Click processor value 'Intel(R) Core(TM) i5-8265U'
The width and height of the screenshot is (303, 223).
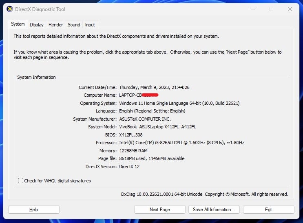146,143
